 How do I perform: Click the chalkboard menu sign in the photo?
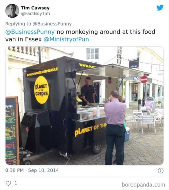coord(12,131)
